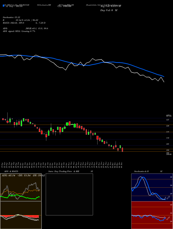Click the '(MGR) 43.1, 15.3, 38.6' ADX values
The height and width of the screenshot is (229, 173).
click(37, 28)
